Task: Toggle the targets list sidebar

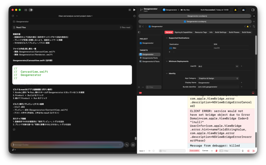Action: (139, 32)
